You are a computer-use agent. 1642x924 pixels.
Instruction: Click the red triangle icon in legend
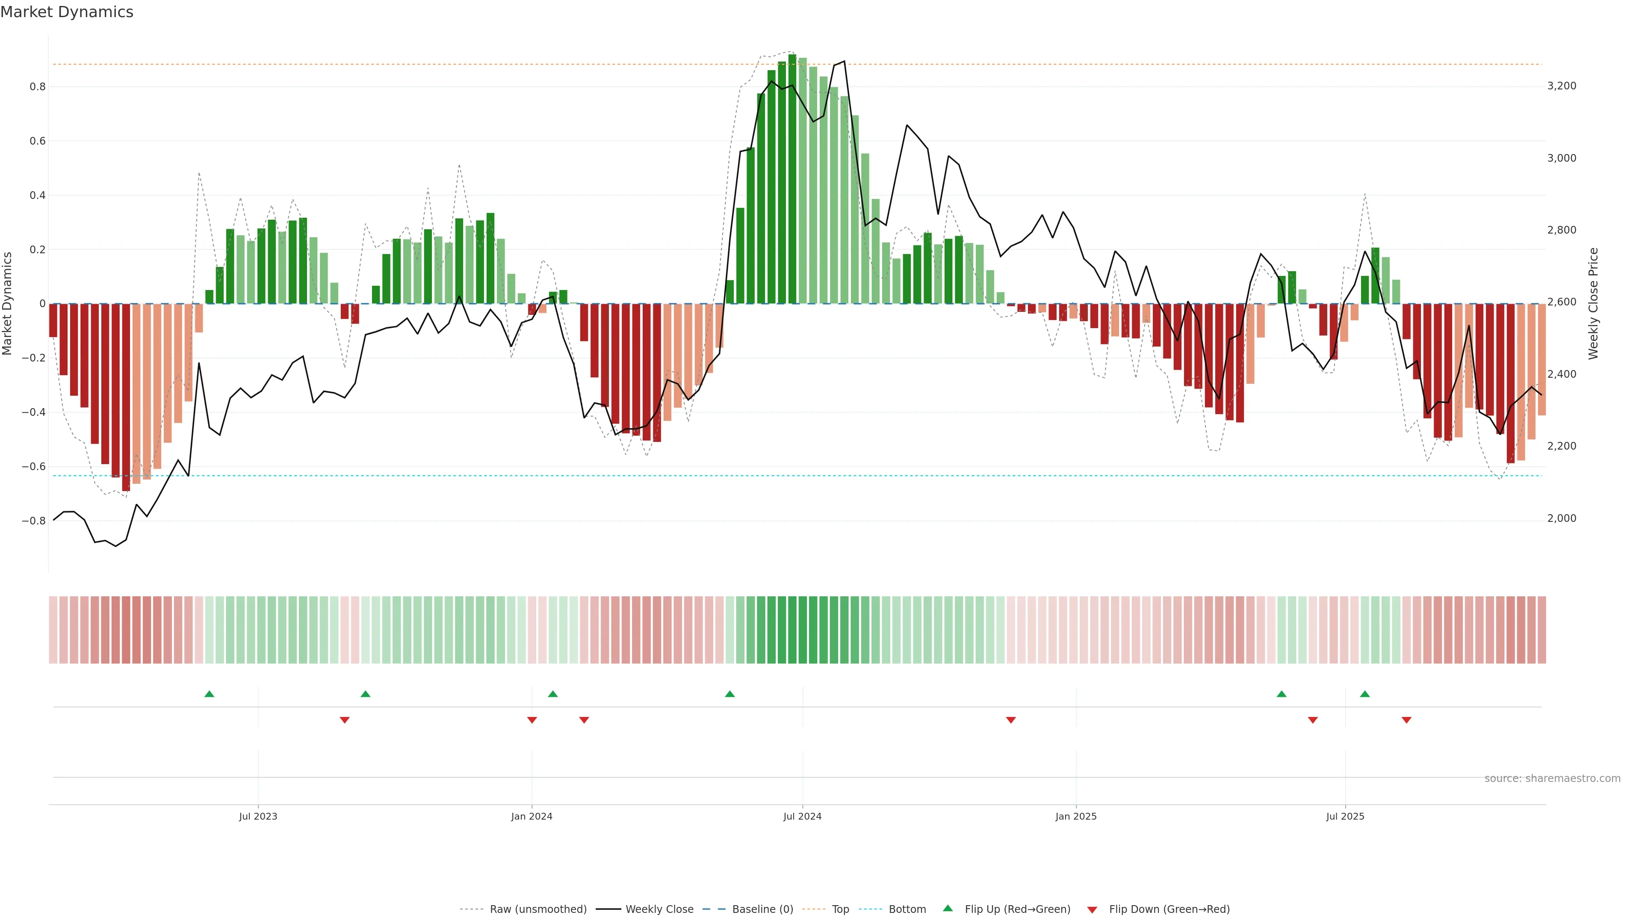1092,910
